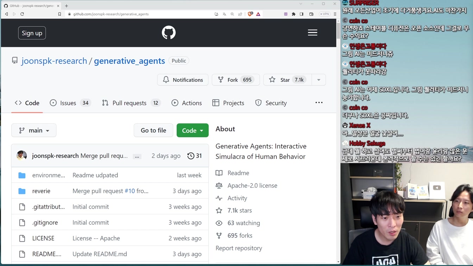
Task: Open the main branch selector
Action: pos(34,131)
